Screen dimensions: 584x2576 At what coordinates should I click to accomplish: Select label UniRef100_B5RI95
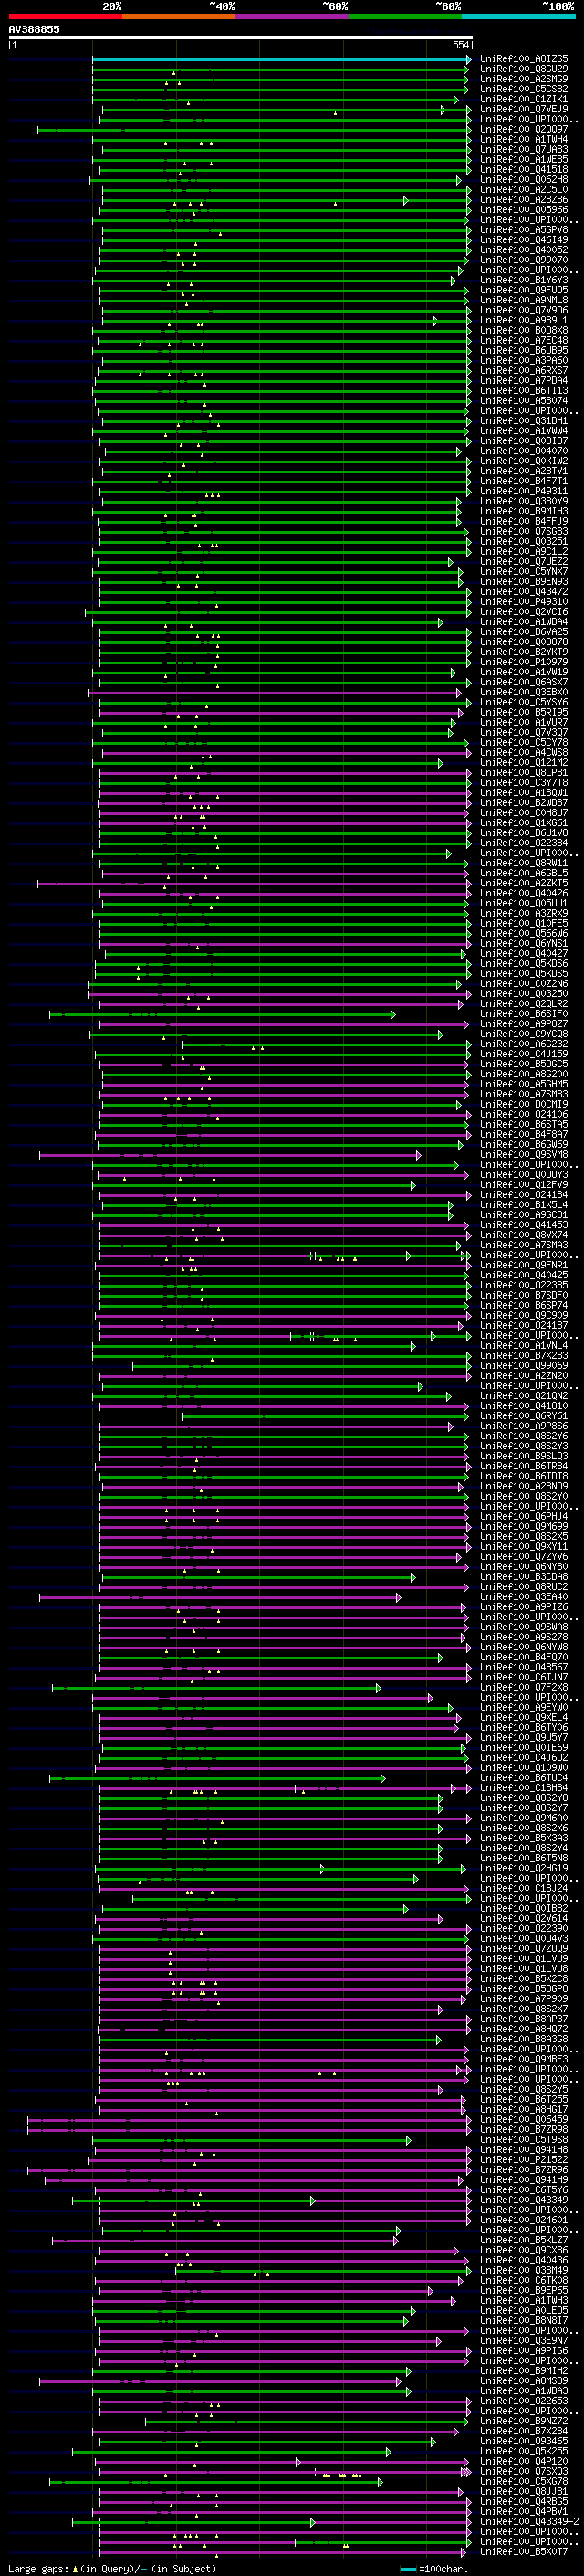pyautogui.click(x=524, y=713)
